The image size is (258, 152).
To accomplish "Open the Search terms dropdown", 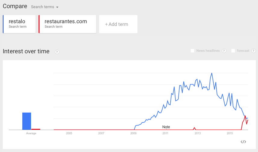I will pos(45,7).
